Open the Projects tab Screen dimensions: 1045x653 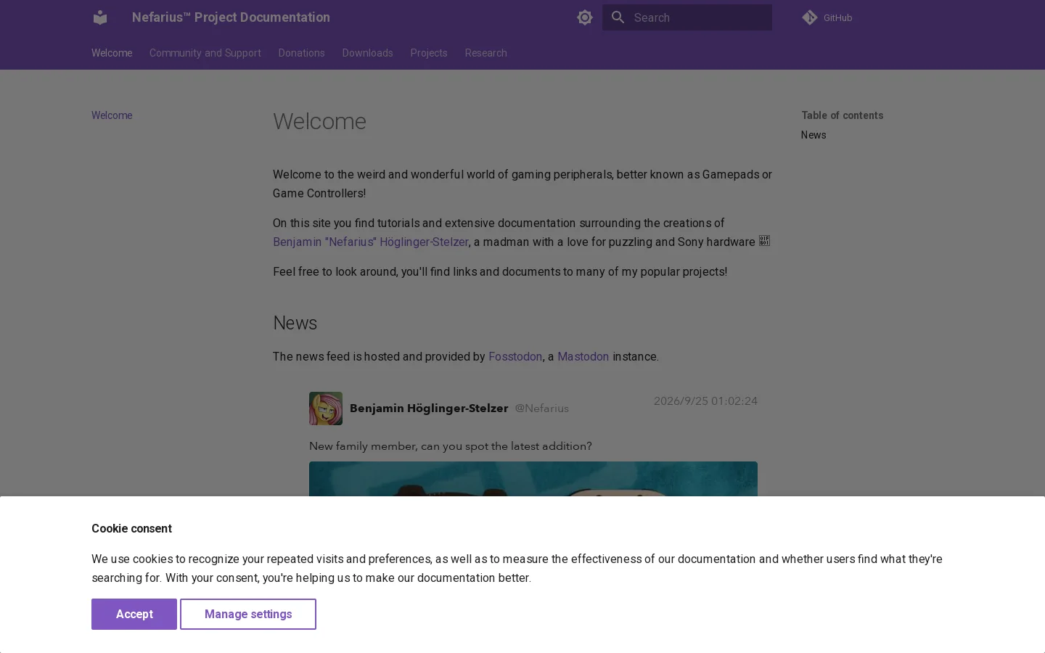tap(429, 53)
